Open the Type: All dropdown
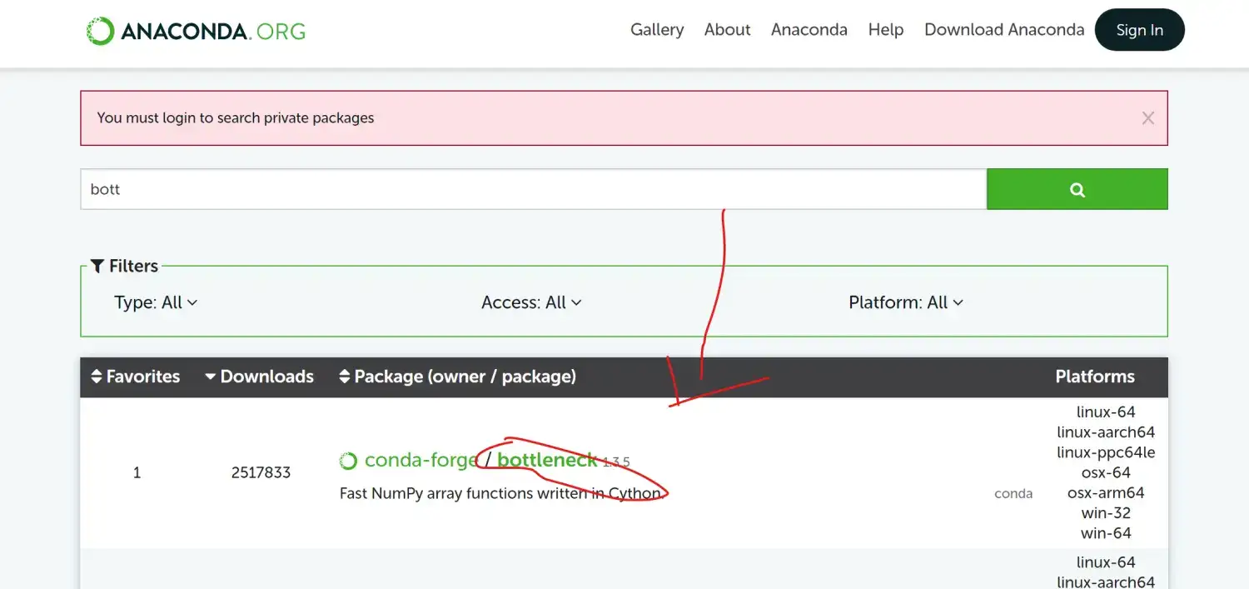This screenshot has width=1249, height=589. tap(156, 302)
